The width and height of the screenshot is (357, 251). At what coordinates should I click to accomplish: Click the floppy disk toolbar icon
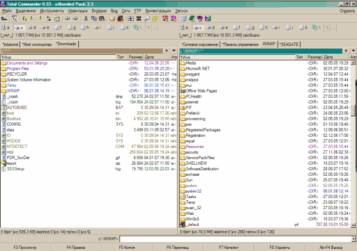[208, 19]
